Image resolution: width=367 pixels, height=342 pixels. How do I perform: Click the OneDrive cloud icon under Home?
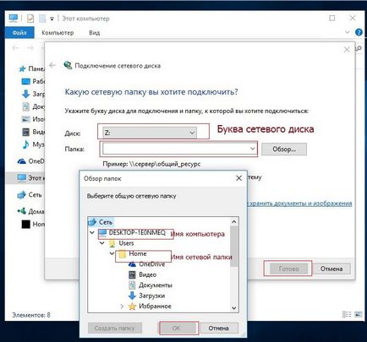tap(132, 264)
